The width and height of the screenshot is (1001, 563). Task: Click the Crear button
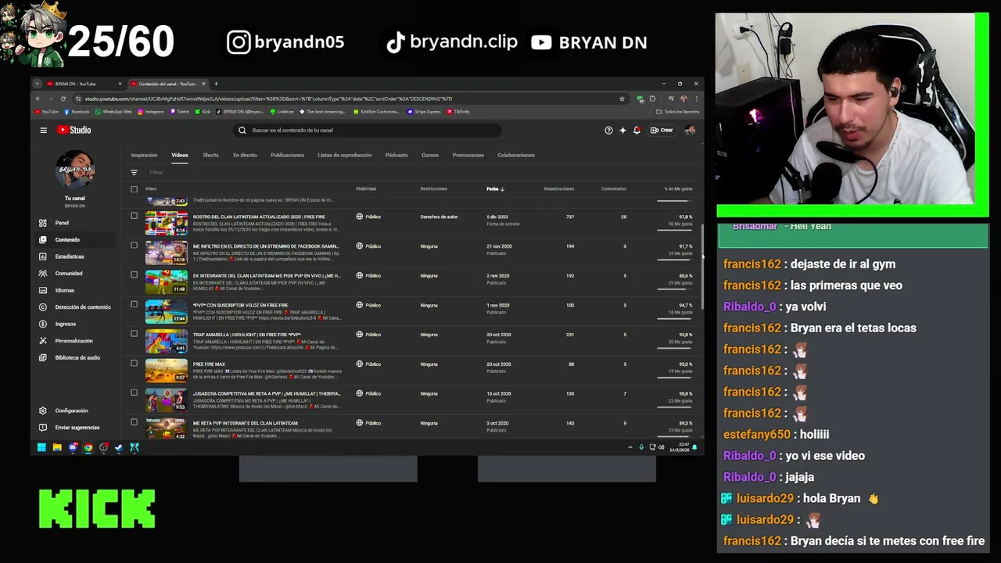662,131
